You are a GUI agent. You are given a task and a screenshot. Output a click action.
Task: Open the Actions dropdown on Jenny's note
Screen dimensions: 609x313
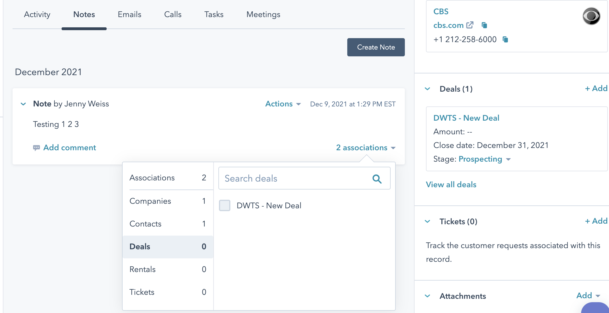(x=283, y=104)
